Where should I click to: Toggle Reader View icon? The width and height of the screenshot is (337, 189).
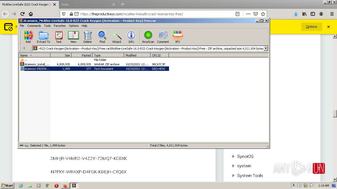237,14
